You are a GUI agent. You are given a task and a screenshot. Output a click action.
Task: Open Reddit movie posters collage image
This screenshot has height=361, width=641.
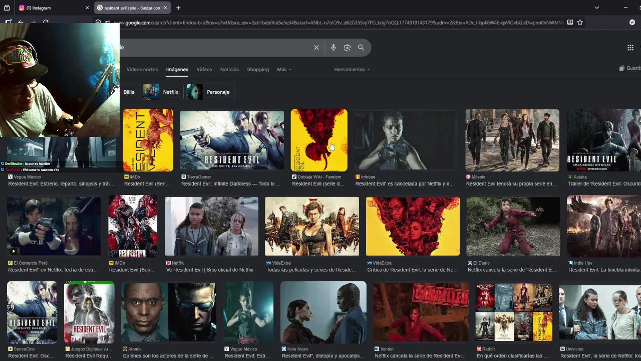tap(514, 312)
